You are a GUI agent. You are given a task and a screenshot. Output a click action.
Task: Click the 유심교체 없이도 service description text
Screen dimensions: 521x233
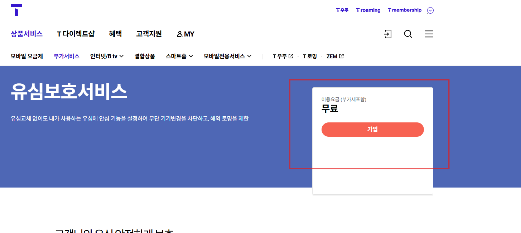pos(130,118)
